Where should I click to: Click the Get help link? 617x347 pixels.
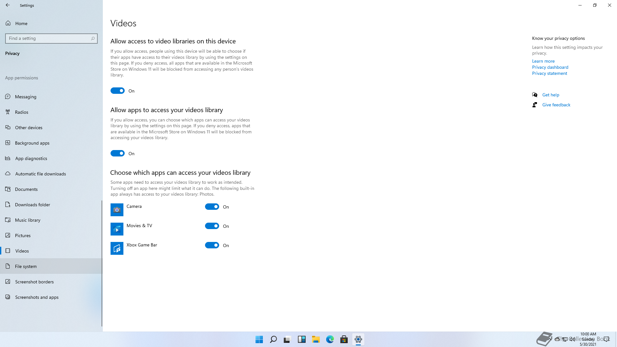pos(550,95)
